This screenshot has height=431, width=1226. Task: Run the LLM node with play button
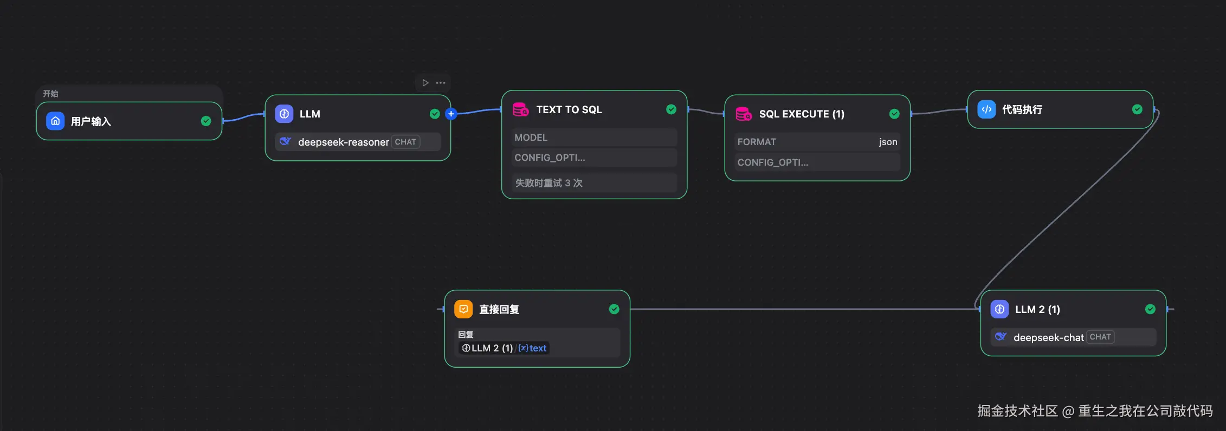point(425,83)
